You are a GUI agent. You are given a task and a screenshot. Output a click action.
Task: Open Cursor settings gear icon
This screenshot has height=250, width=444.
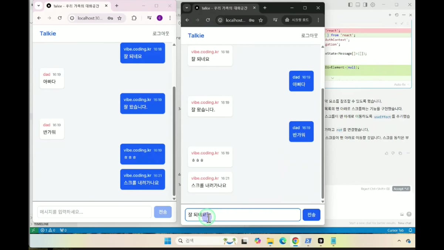pyautogui.click(x=373, y=5)
